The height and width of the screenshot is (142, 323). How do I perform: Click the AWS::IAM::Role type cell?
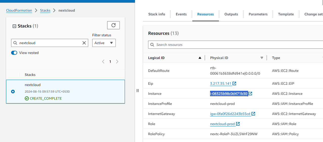[x=284, y=124]
